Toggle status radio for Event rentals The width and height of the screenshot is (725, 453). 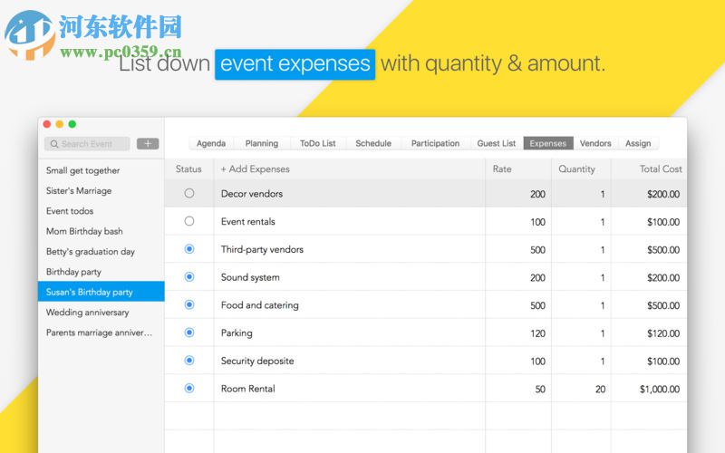[189, 221]
